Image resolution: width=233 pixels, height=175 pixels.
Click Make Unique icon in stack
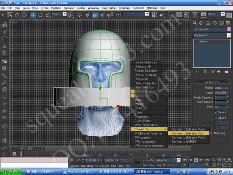coord(213,72)
